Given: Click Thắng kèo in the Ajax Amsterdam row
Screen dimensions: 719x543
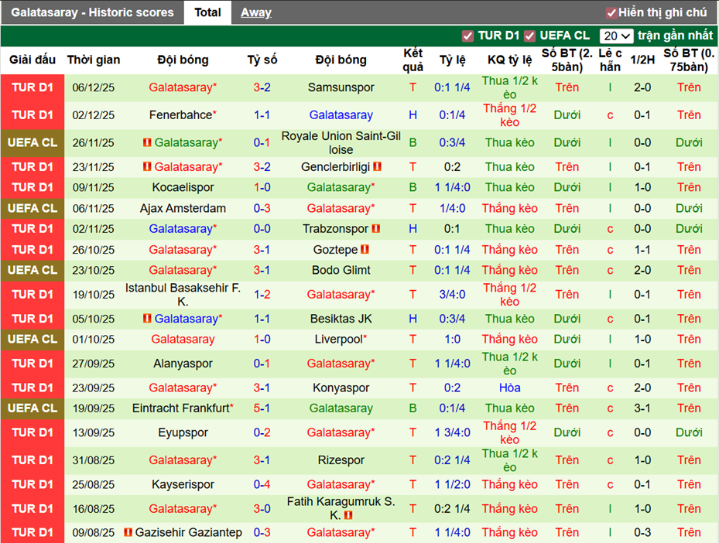Looking at the screenshot, I should (509, 208).
